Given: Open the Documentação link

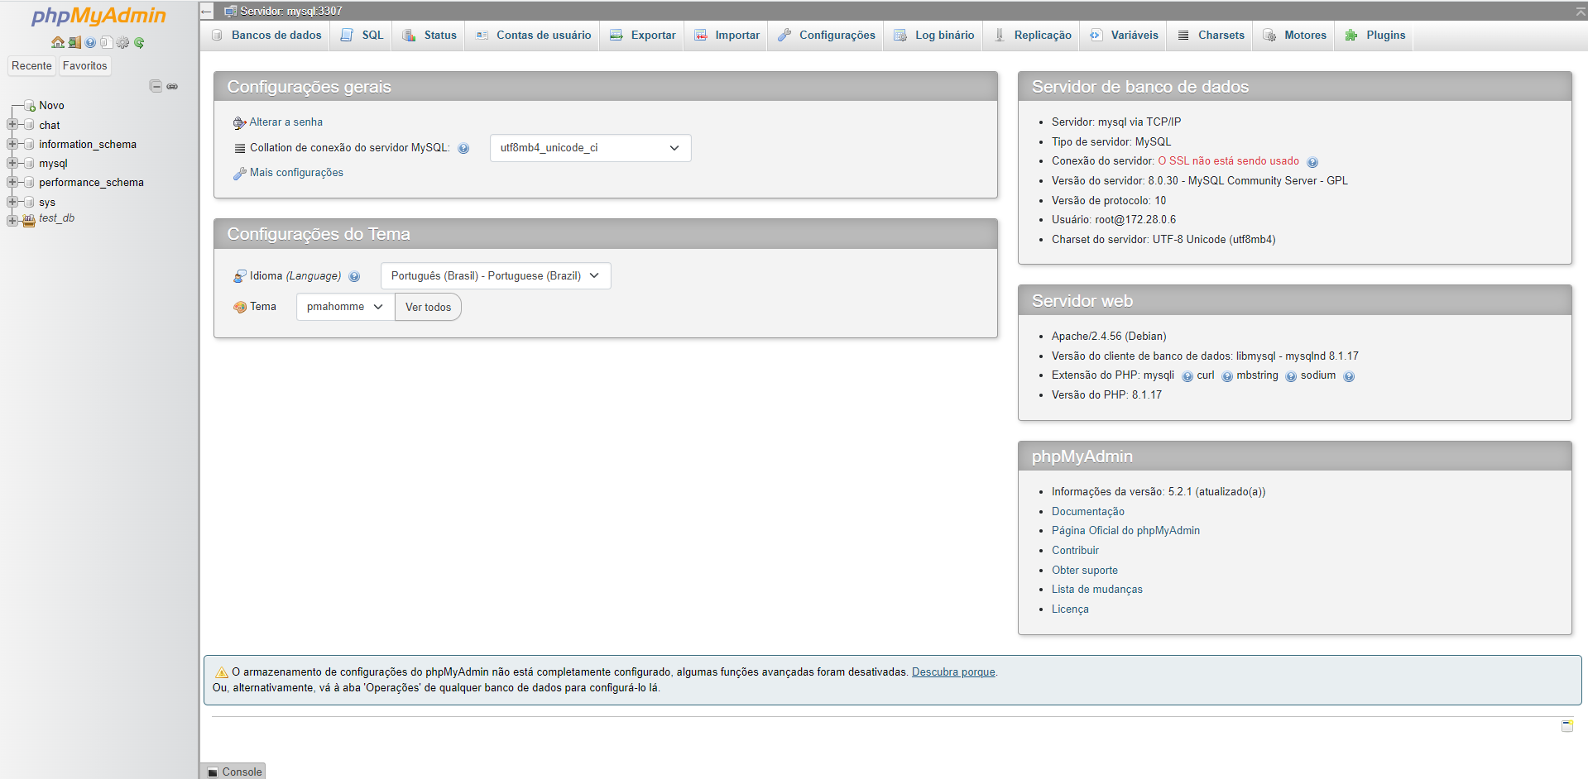Looking at the screenshot, I should click(1088, 512).
